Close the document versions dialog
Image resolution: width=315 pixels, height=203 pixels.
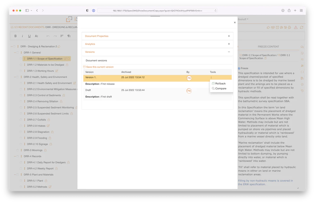click(x=235, y=22)
